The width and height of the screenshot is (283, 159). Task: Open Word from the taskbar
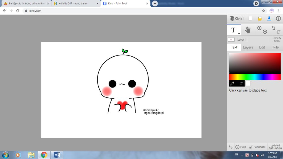coord(57,155)
